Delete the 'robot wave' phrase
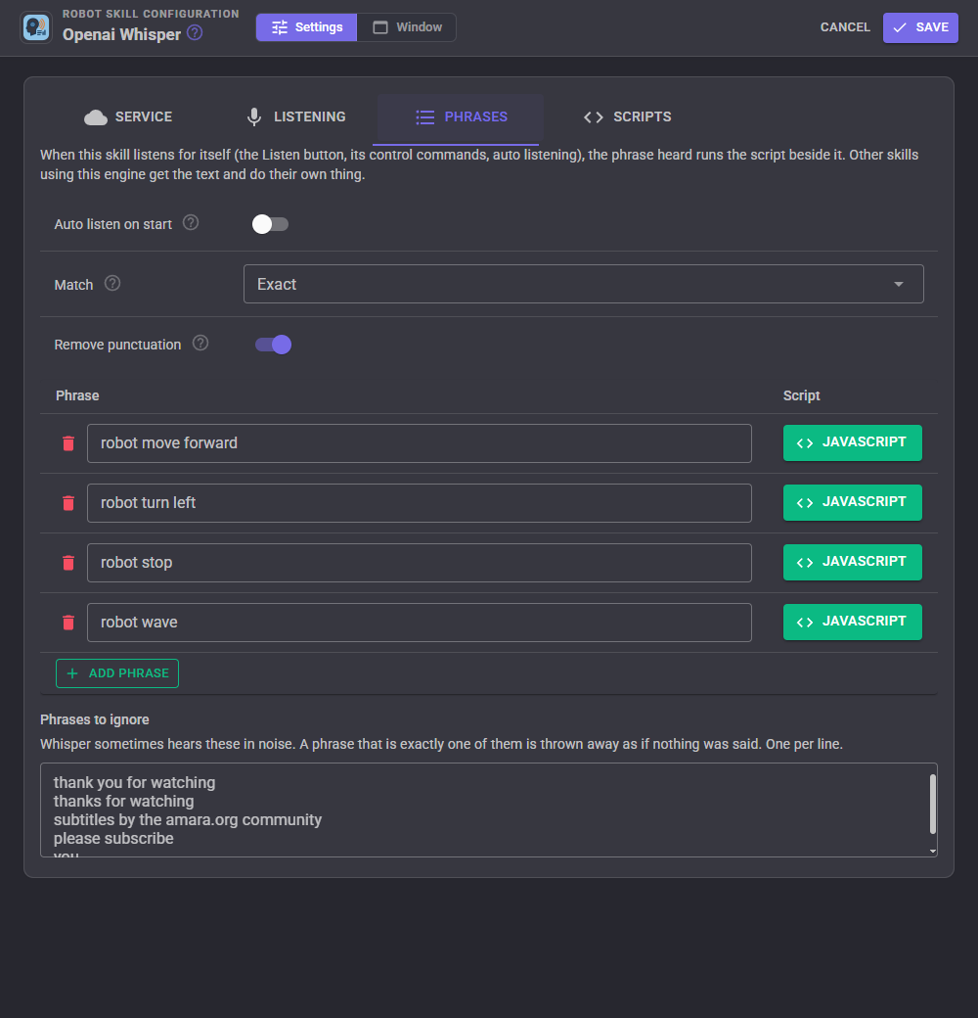Screen dimensions: 978x1018 (68, 623)
